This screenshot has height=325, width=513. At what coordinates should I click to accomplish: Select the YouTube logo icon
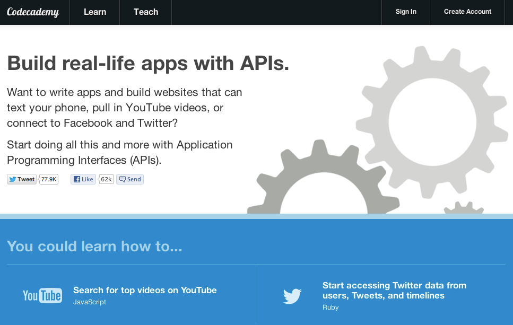[42, 295]
